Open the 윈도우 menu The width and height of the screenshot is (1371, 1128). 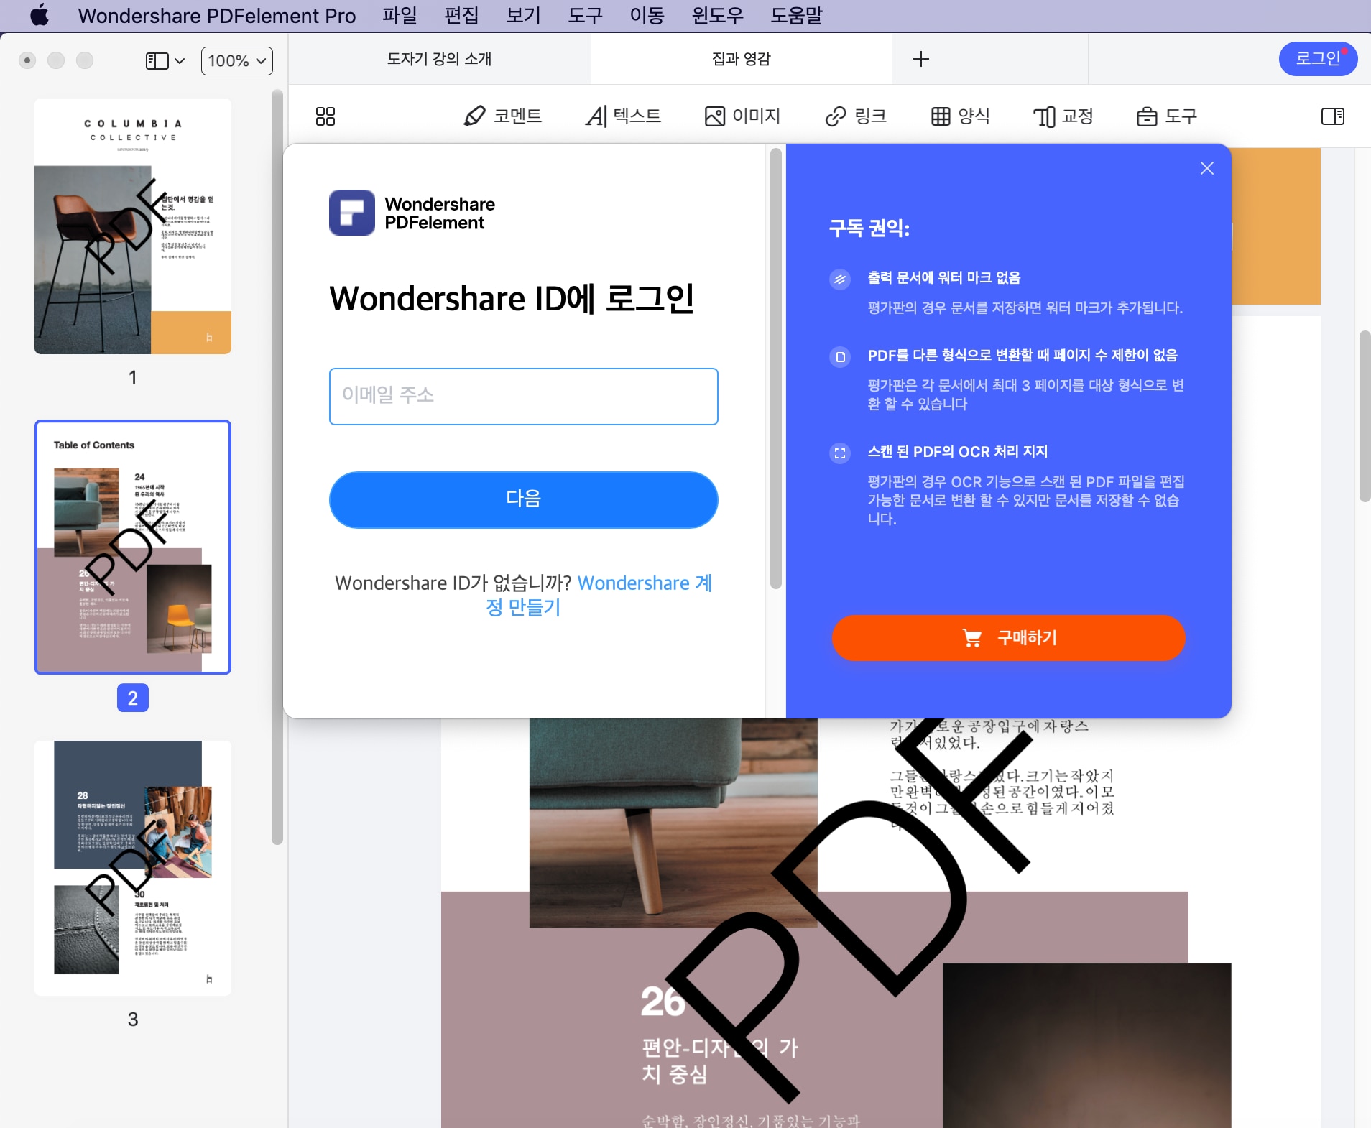[x=717, y=15]
